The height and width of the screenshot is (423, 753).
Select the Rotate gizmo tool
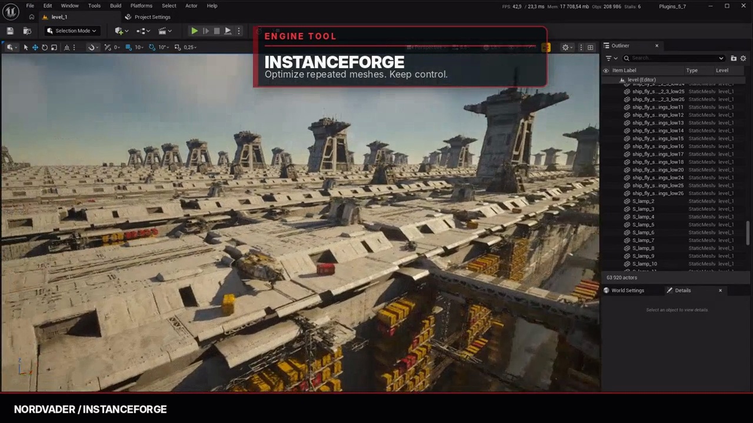(45, 48)
